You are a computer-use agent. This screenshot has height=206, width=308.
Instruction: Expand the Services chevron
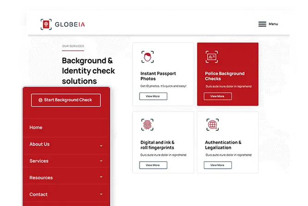coord(101,161)
